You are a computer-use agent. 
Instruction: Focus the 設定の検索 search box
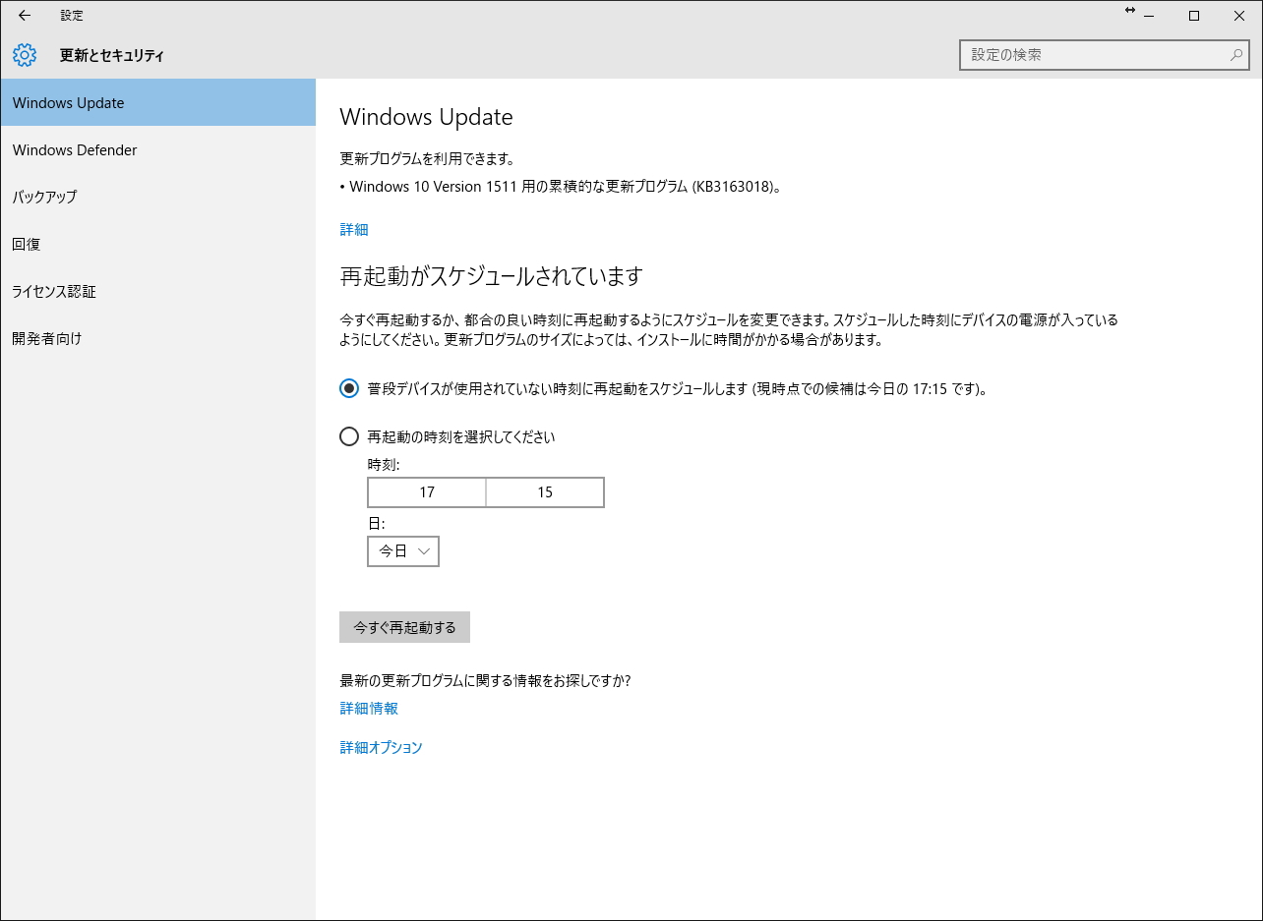[x=1105, y=55]
